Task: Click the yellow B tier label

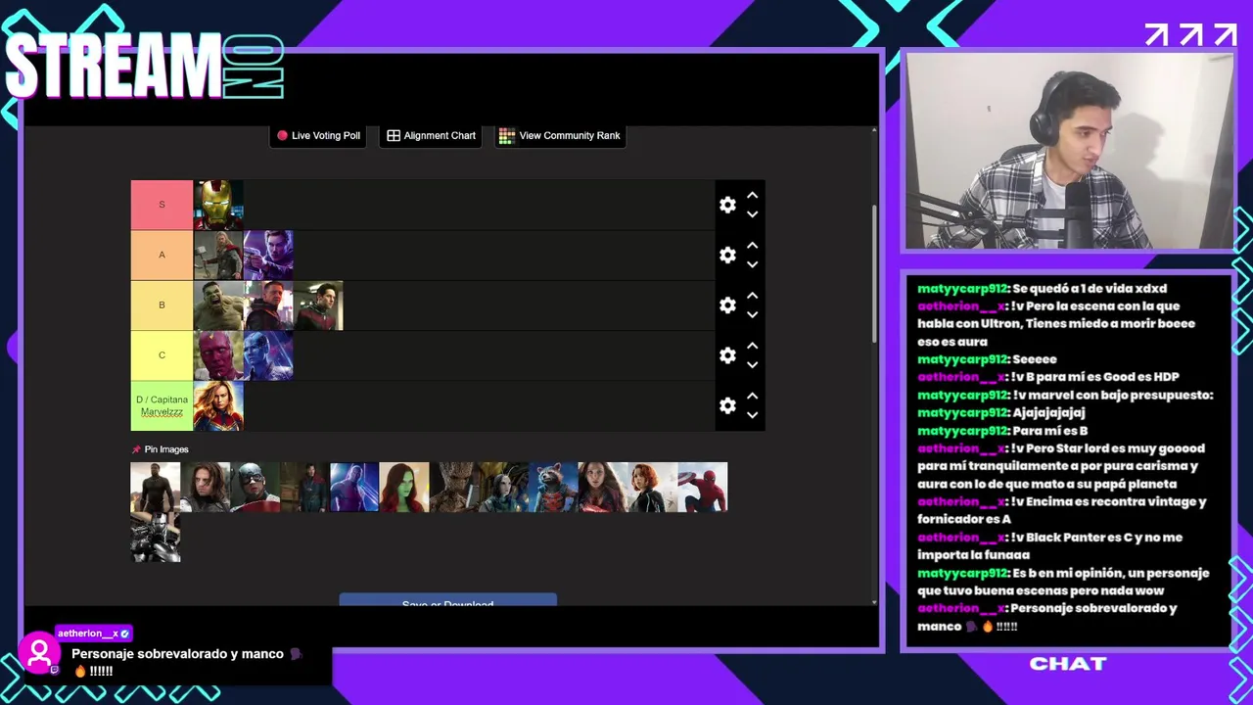Action: [162, 305]
